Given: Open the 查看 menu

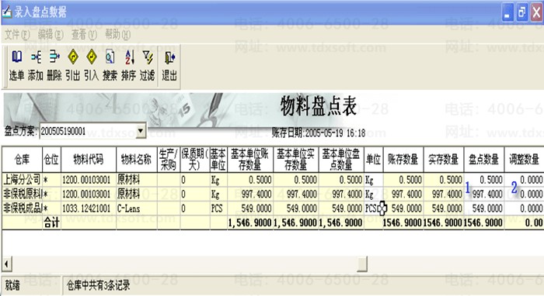Looking at the screenshot, I should tap(84, 35).
